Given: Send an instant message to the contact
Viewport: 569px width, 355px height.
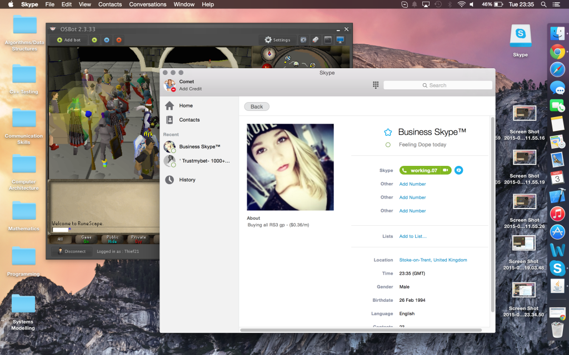Looking at the screenshot, I should coord(458,170).
